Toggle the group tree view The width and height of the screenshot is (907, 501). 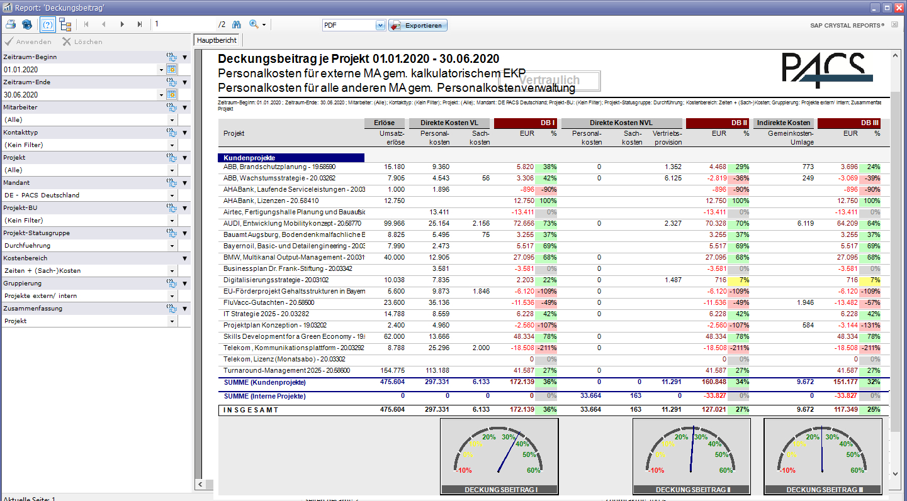pos(65,25)
